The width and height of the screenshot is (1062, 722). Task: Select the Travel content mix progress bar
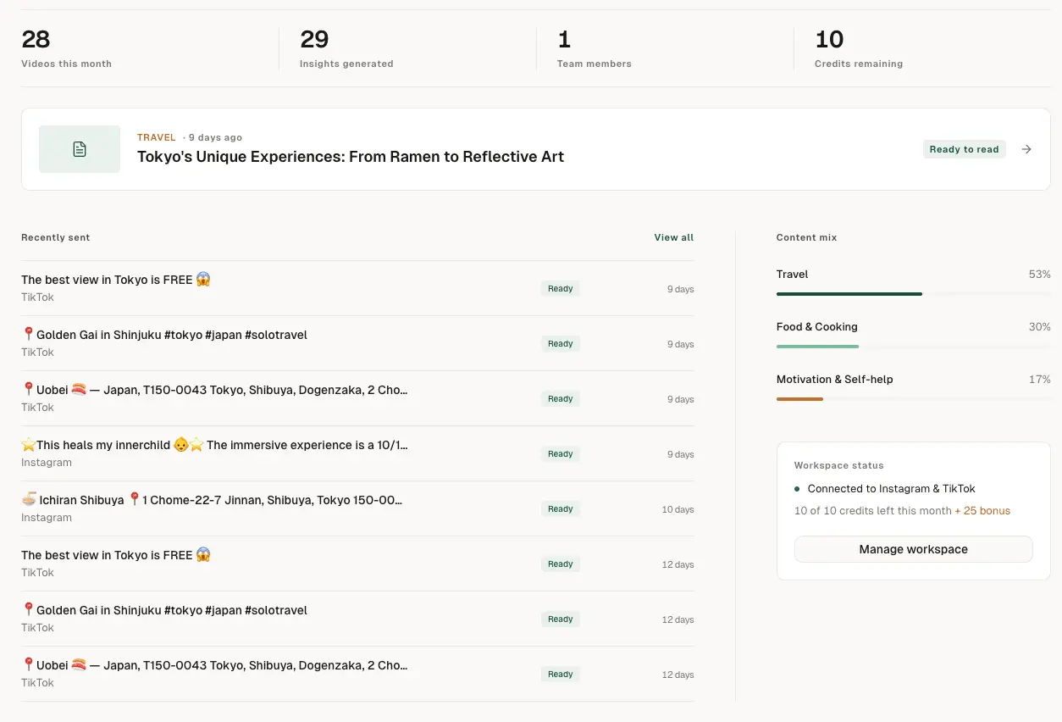pyautogui.click(x=913, y=294)
